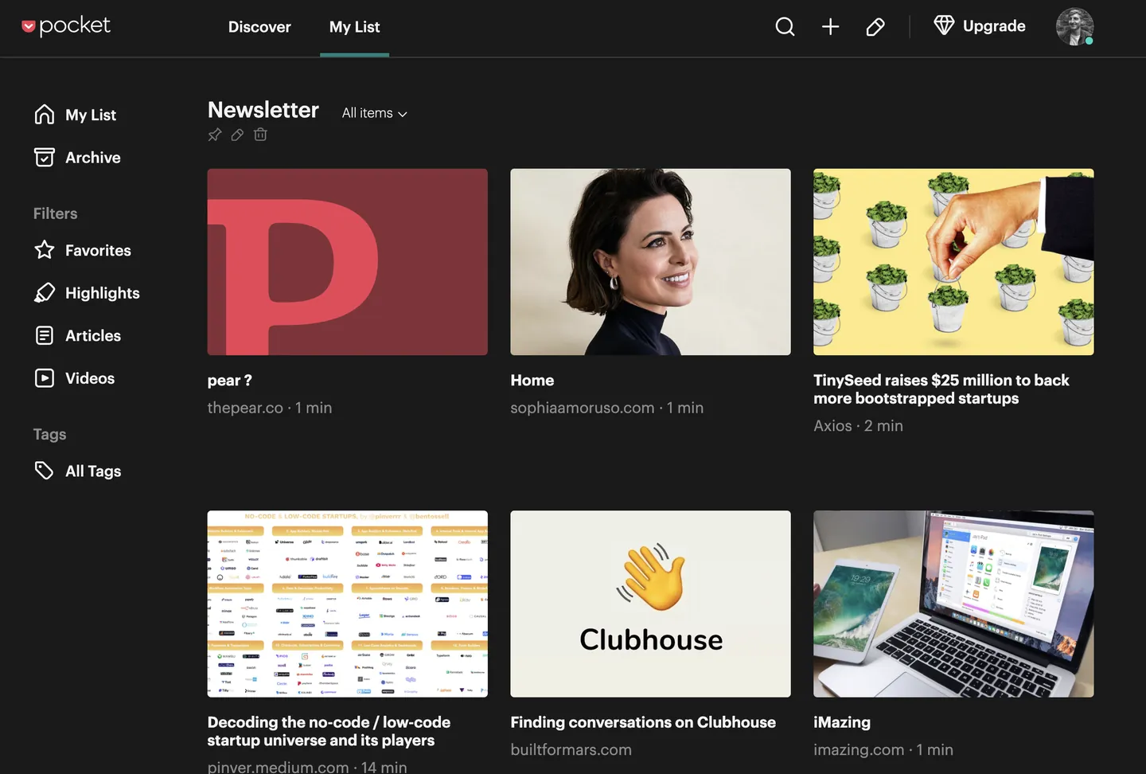Click the pencil bulk edit icon in header
The image size is (1146, 774).
point(875,27)
